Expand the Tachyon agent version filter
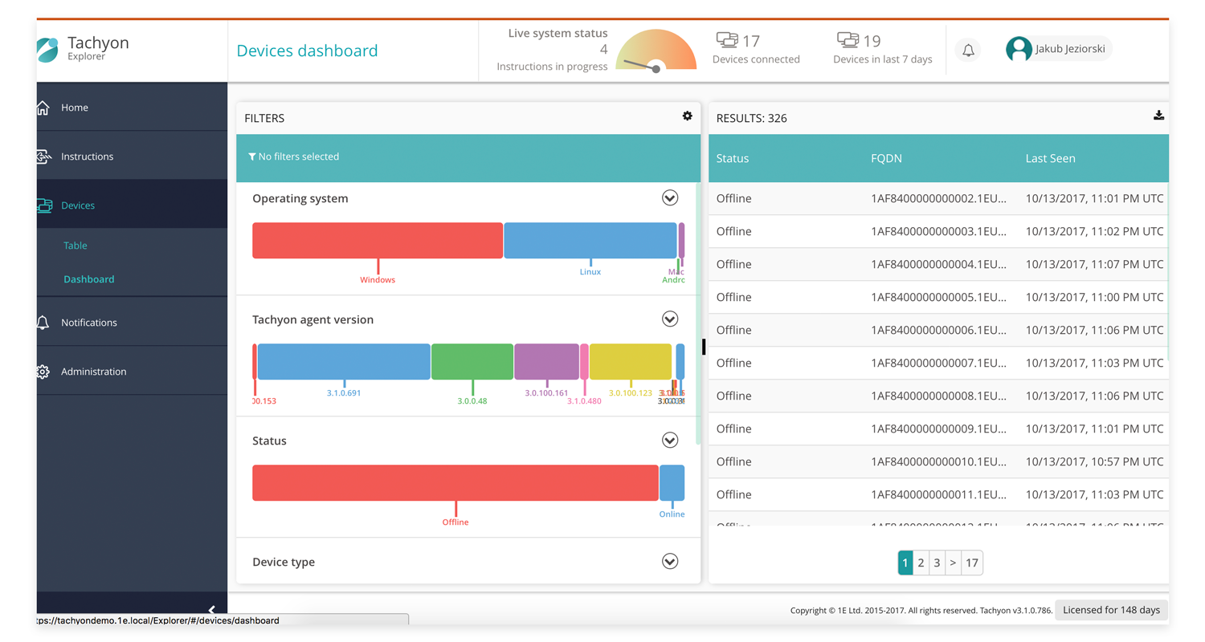The height and width of the screenshot is (642, 1205). point(670,319)
